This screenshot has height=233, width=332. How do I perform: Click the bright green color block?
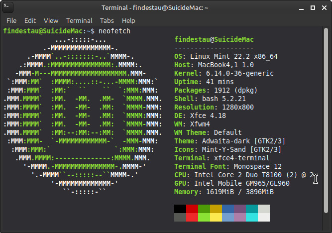(x=204, y=217)
